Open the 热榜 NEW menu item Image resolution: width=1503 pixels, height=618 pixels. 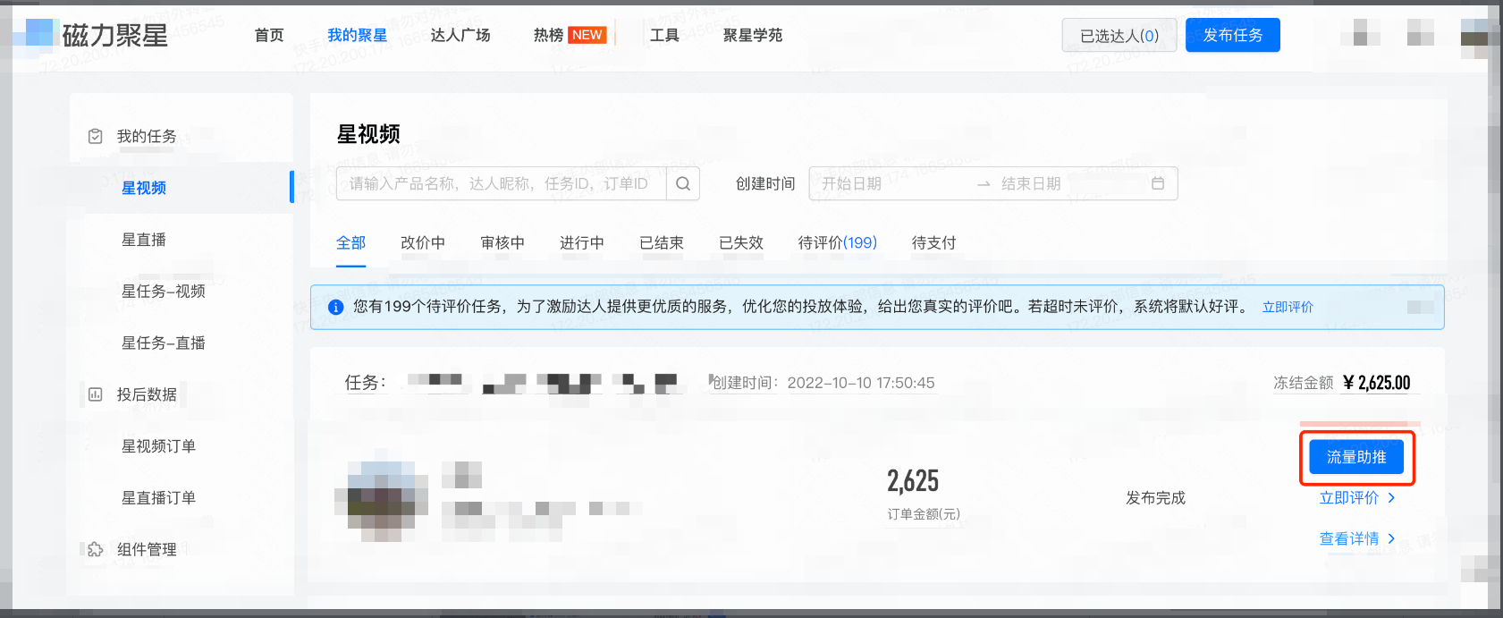569,35
